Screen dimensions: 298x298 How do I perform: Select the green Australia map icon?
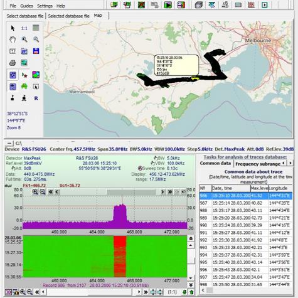click(24, 87)
